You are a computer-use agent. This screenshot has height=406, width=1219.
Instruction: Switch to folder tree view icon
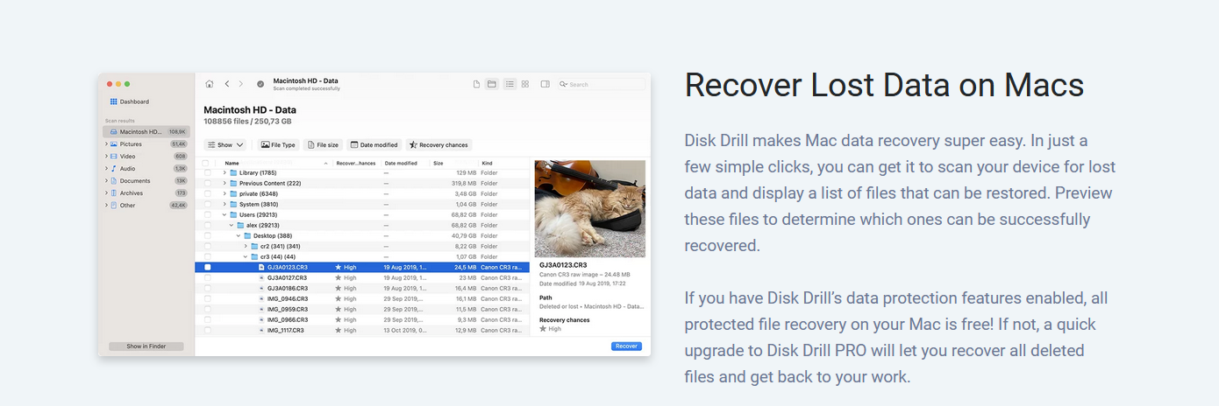point(492,84)
